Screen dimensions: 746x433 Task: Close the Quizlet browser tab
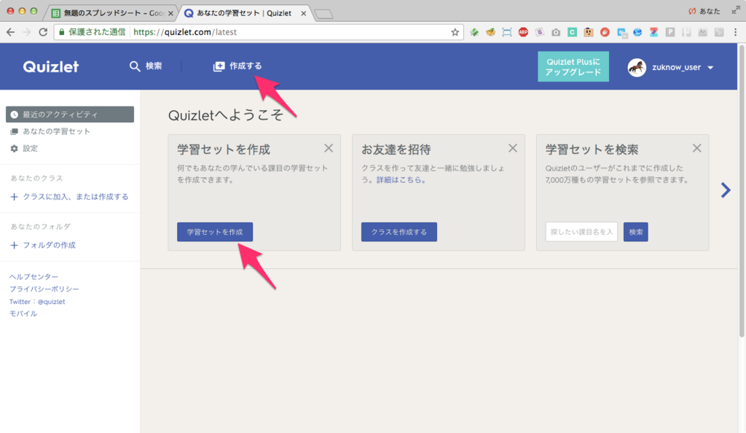pyautogui.click(x=304, y=13)
